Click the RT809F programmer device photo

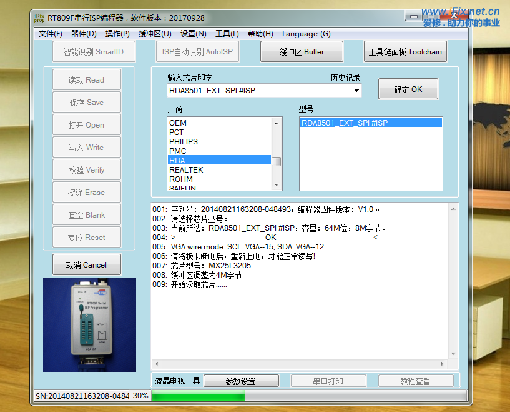89,324
